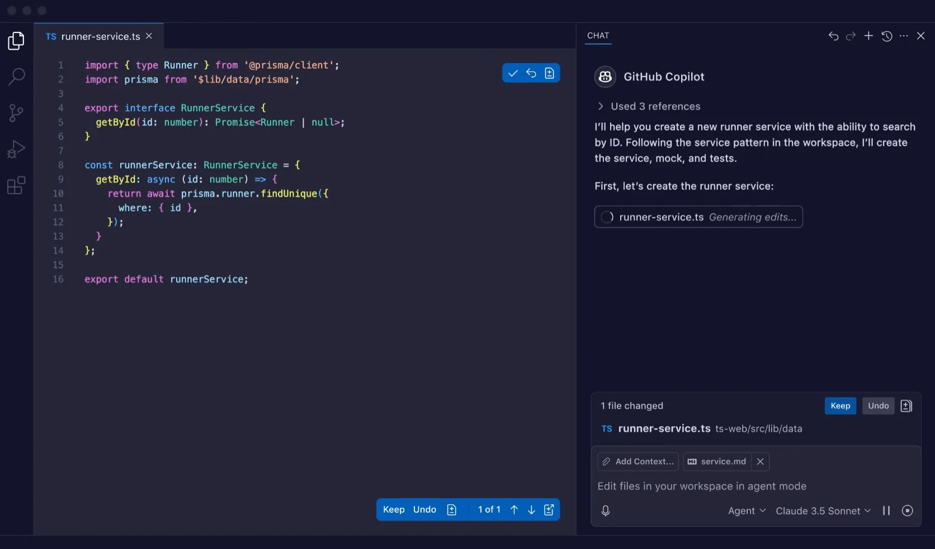Pause the agent request
Viewport: 935px width, 549px height.
point(886,510)
